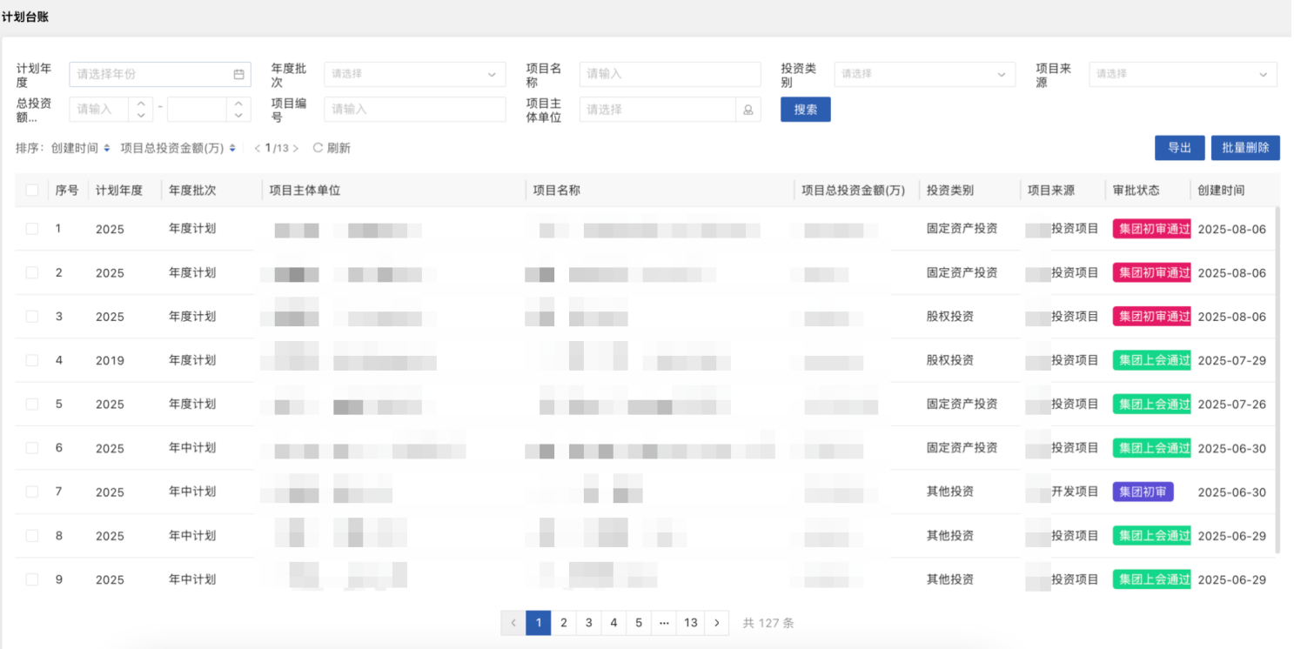Image resolution: width=1294 pixels, height=649 pixels.
Task: Click the 项目名称 input field
Action: click(669, 75)
